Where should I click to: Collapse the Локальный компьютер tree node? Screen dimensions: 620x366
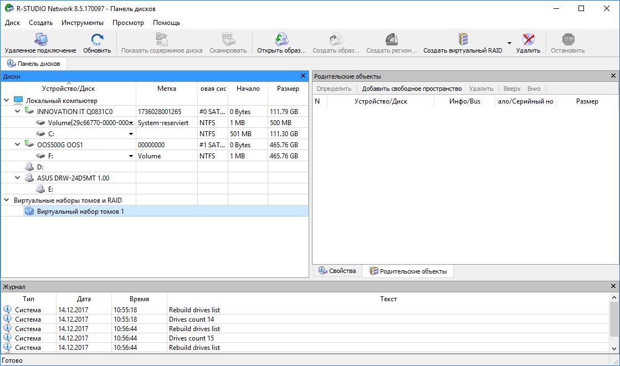pyautogui.click(x=7, y=101)
